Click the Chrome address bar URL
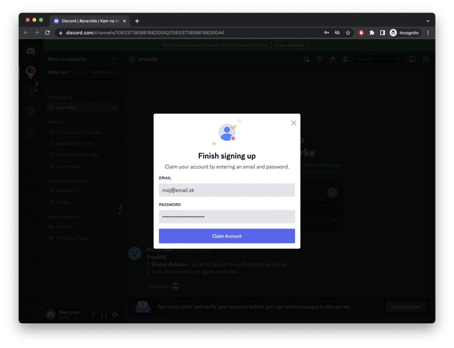The image size is (454, 348). point(145,33)
